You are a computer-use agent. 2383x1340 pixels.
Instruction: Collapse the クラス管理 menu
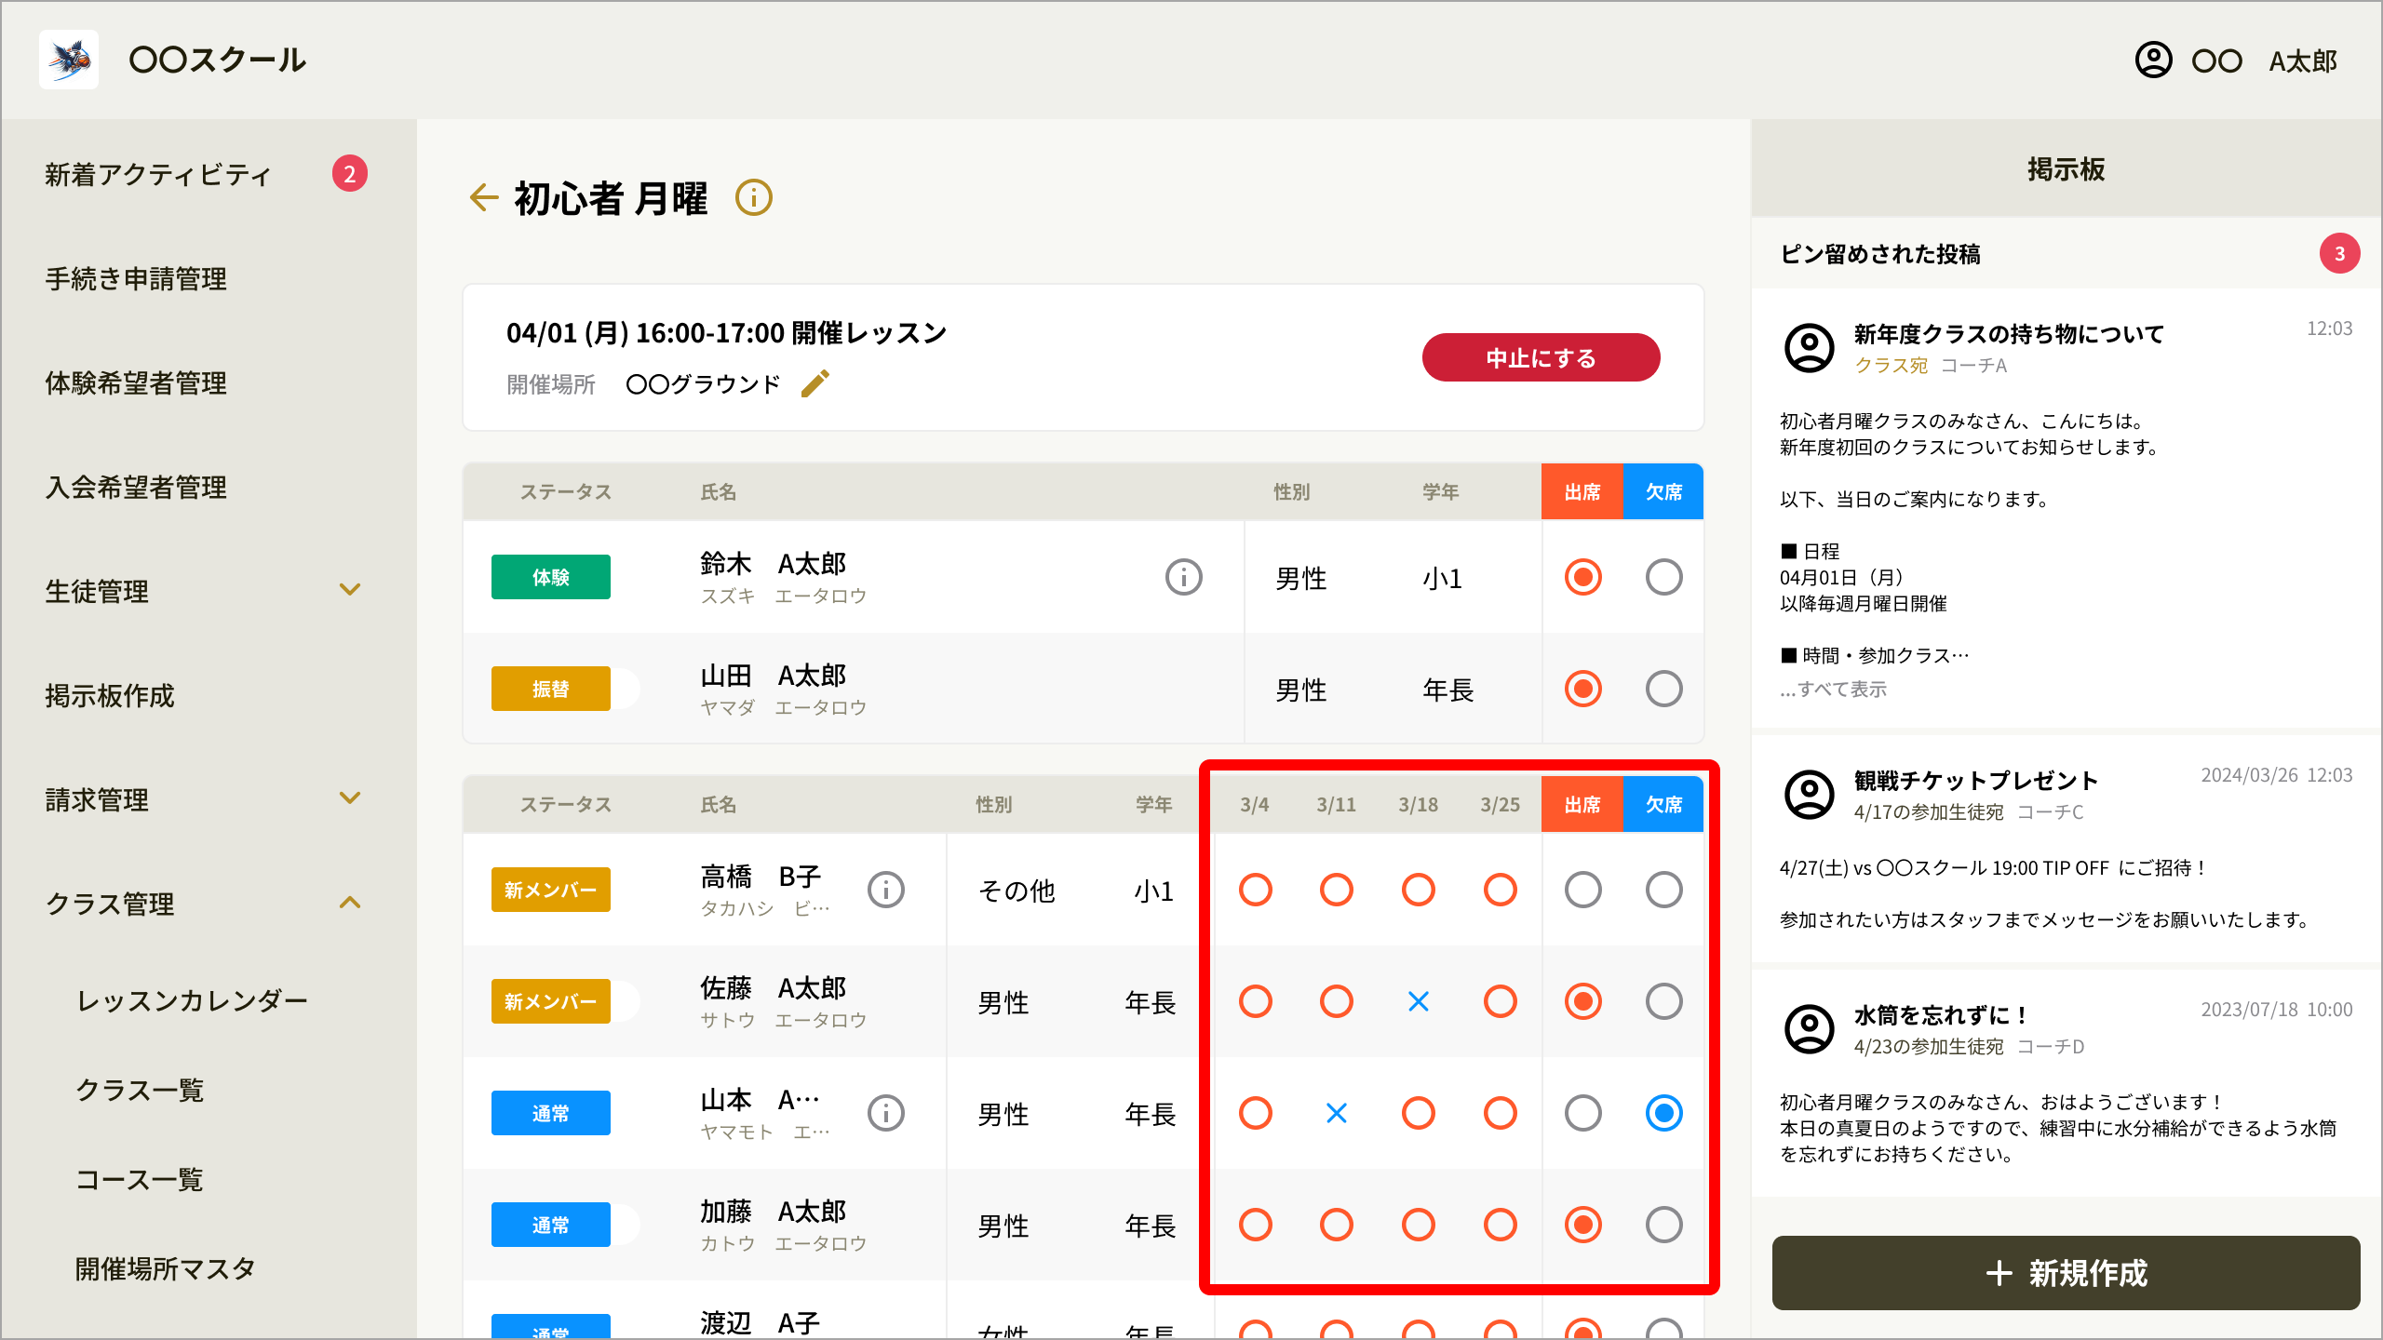350,903
